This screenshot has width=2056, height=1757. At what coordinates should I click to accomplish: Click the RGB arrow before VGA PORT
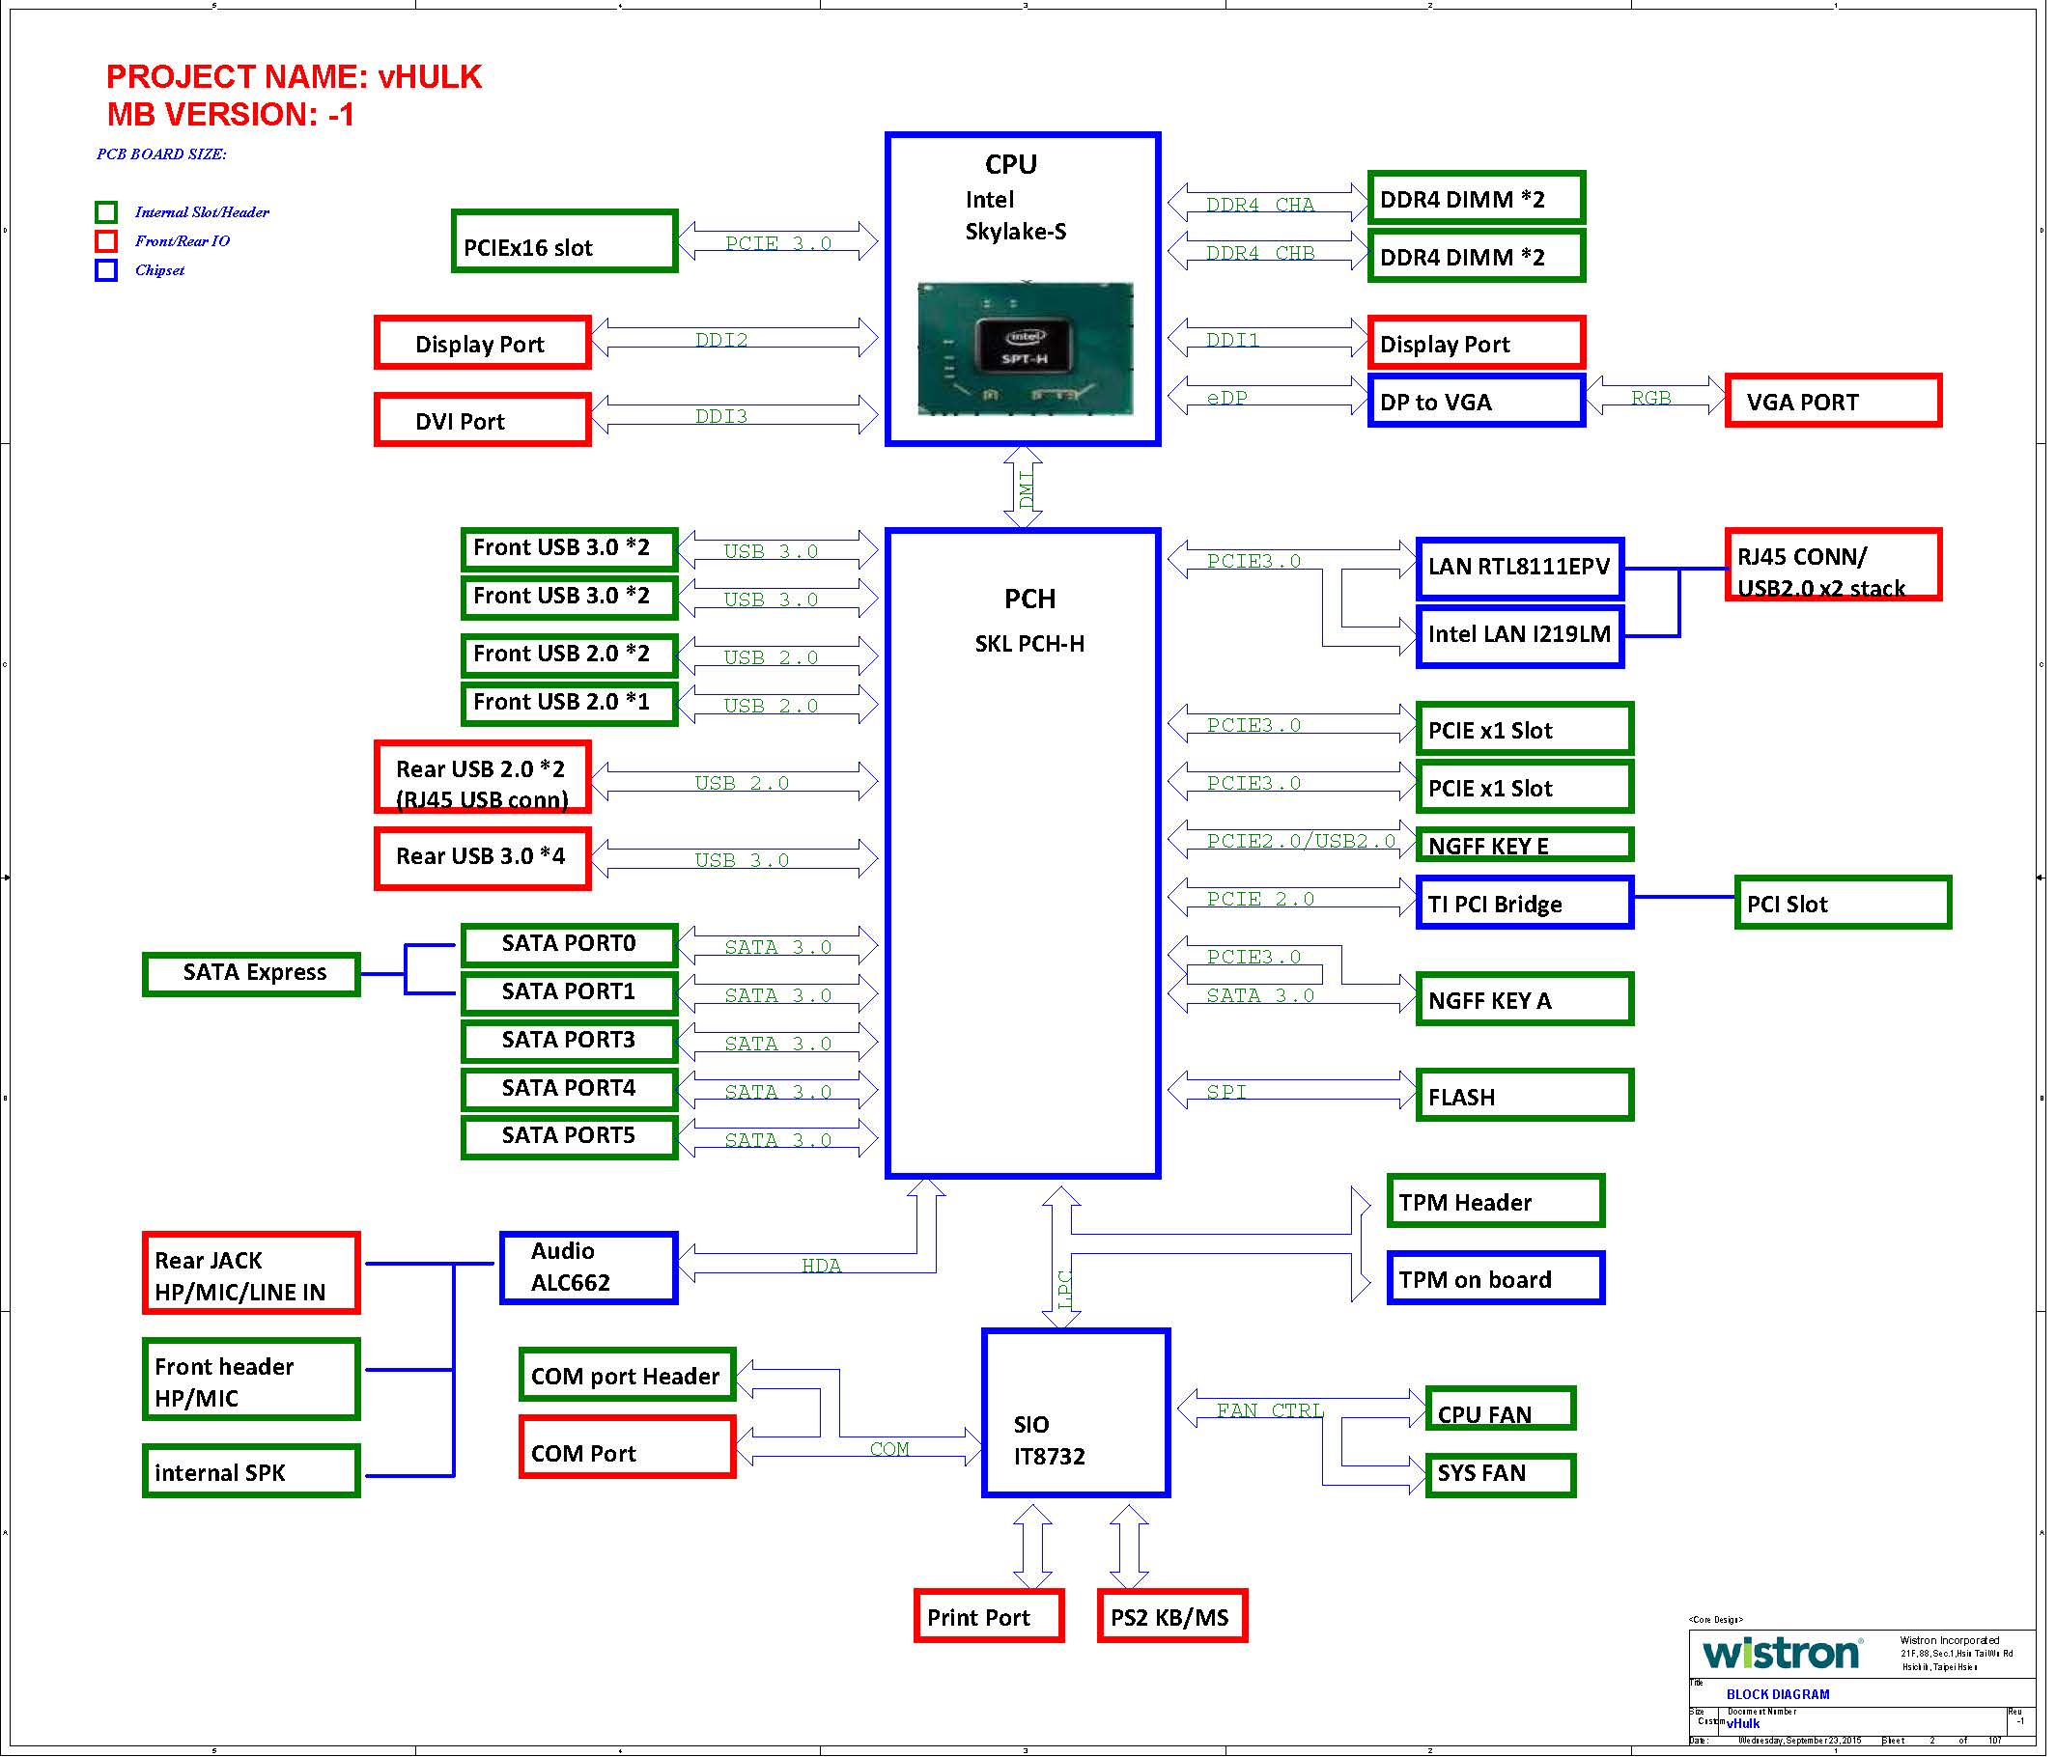click(1654, 397)
